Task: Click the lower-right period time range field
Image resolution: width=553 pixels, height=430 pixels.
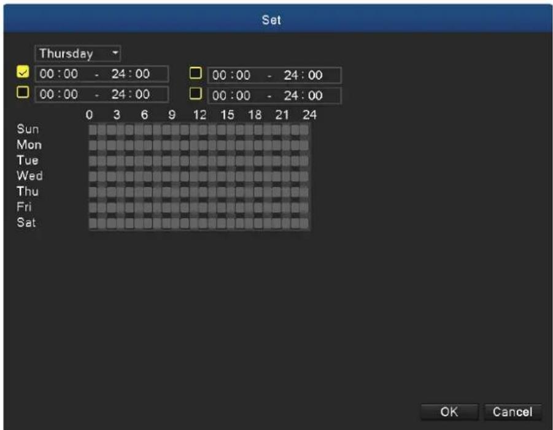Action: [274, 96]
